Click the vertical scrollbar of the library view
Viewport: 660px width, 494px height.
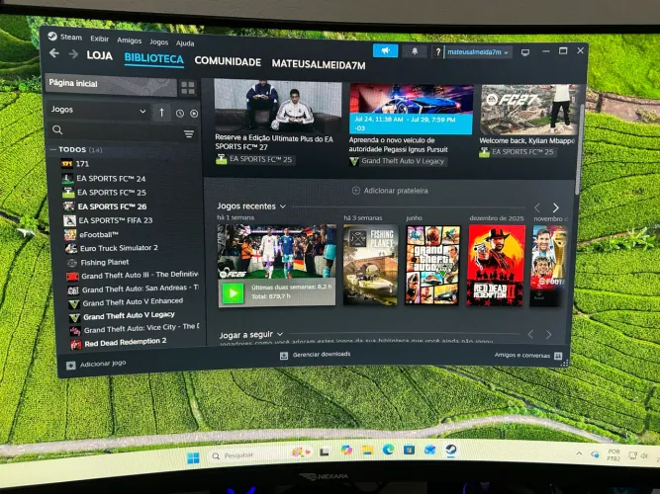[579, 149]
